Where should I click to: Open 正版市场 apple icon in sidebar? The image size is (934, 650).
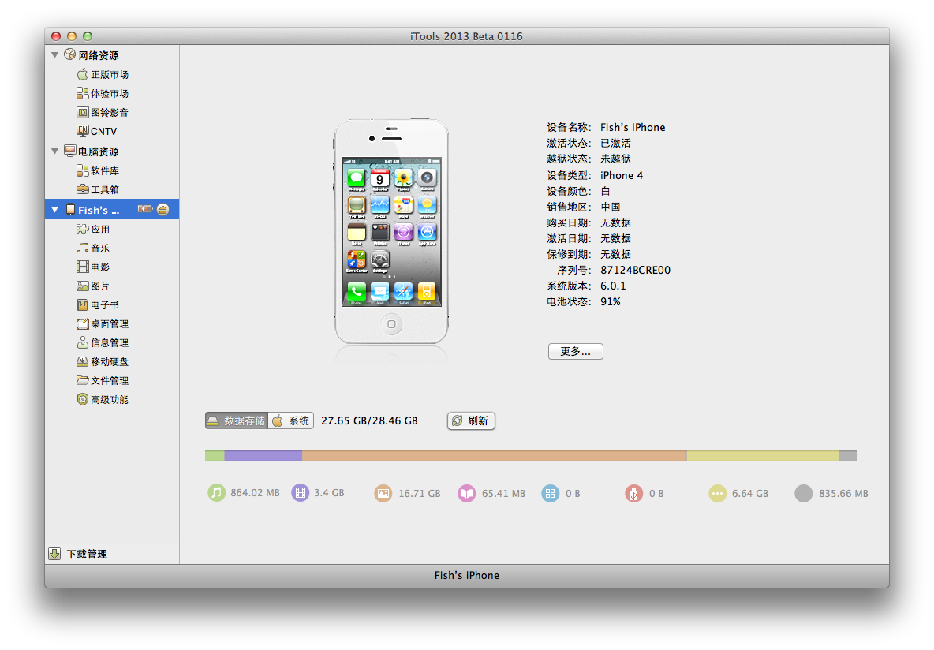pyautogui.click(x=82, y=74)
